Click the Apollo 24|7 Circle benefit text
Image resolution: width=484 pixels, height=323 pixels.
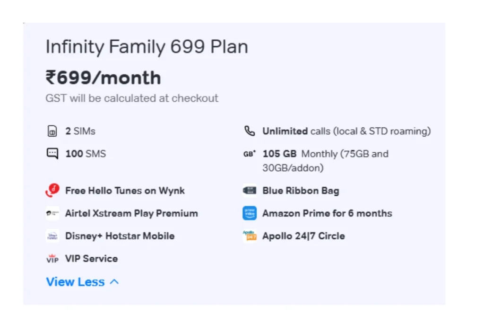(304, 236)
